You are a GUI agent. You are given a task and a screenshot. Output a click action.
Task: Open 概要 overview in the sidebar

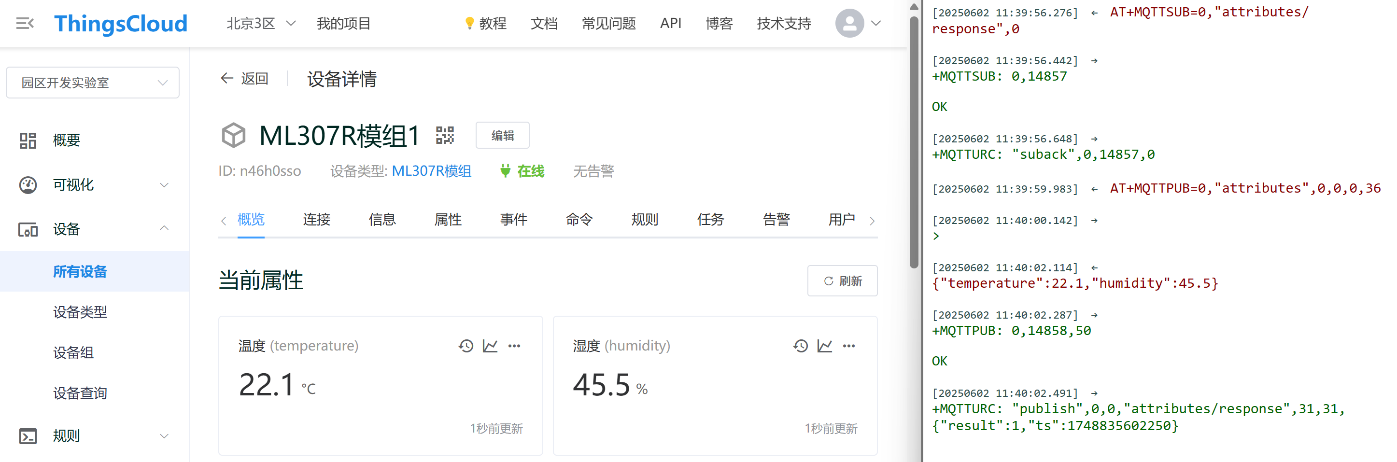(66, 140)
